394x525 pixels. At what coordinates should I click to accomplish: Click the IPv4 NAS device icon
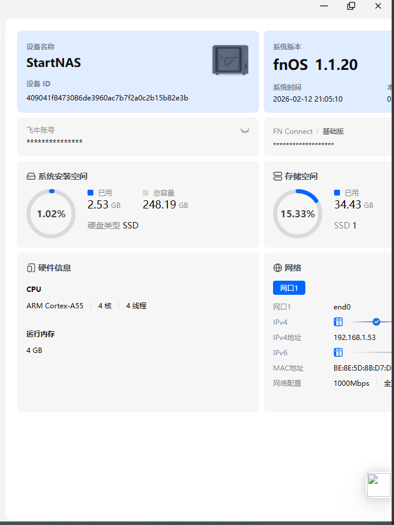tap(338, 322)
